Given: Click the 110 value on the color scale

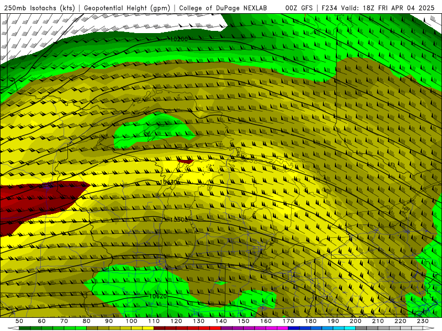Looking at the screenshot, I should click(154, 321).
